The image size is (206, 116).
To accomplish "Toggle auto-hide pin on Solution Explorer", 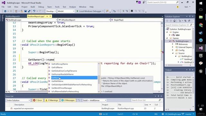I will (190, 16).
